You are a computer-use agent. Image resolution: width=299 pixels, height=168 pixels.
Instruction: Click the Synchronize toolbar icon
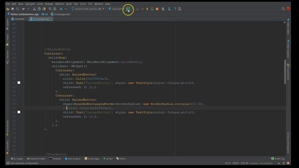click(x=18, y=9)
